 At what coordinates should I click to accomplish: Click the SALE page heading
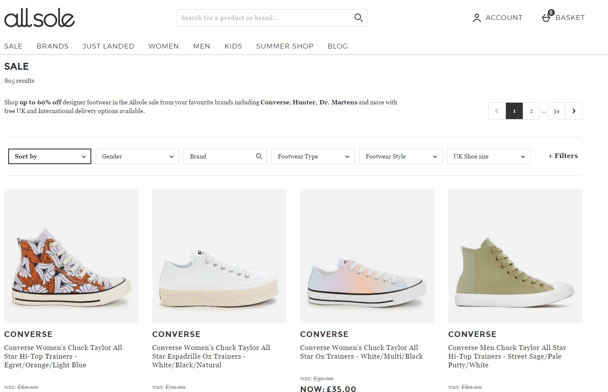(16, 66)
